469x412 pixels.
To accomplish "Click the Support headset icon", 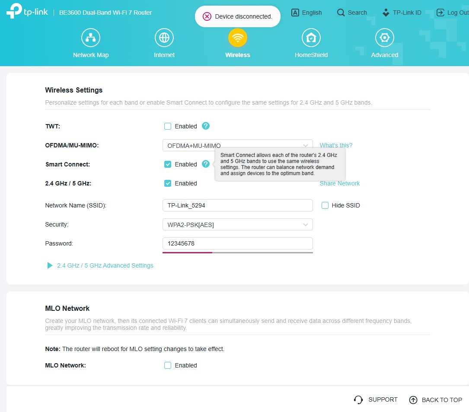I will point(358,400).
